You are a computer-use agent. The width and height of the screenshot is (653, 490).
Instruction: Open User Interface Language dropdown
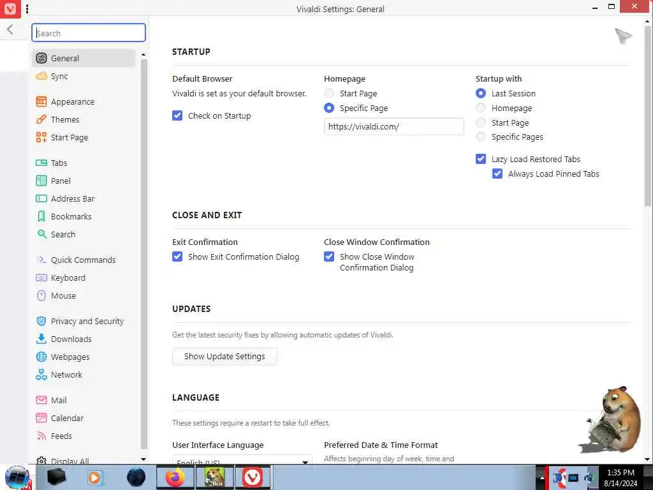point(242,459)
